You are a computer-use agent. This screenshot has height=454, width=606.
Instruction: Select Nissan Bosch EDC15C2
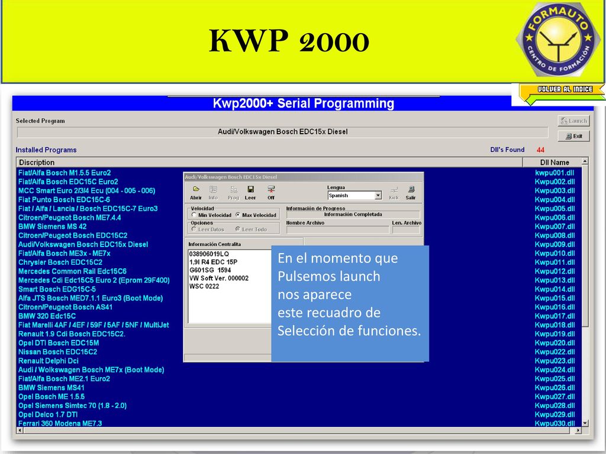coord(57,352)
